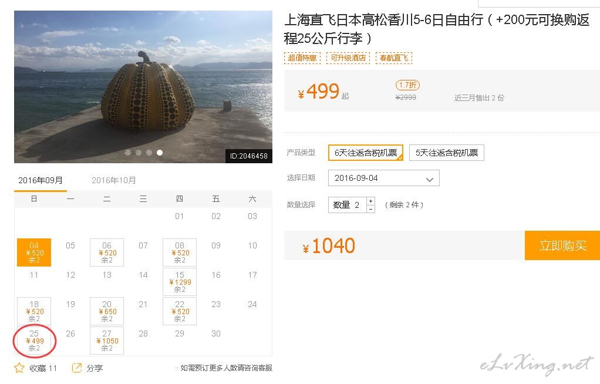Select the 5天往返含税机票 product type
The width and height of the screenshot is (600, 384).
[447, 153]
